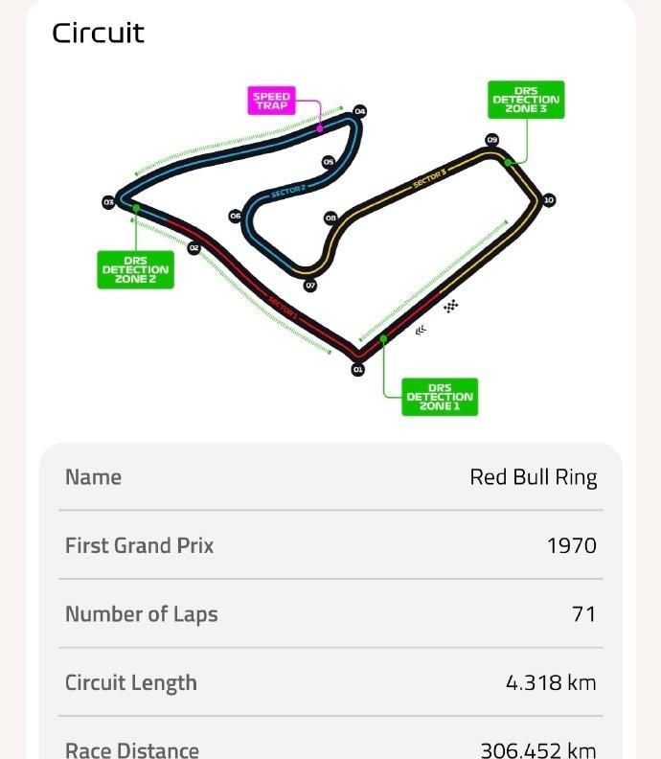Tap the Sector 2 track label

tap(288, 192)
